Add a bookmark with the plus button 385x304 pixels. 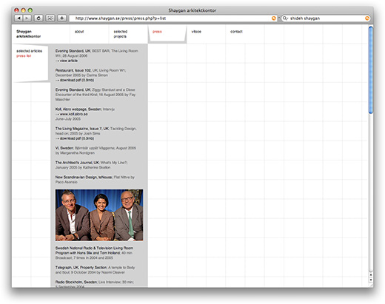coord(62,18)
